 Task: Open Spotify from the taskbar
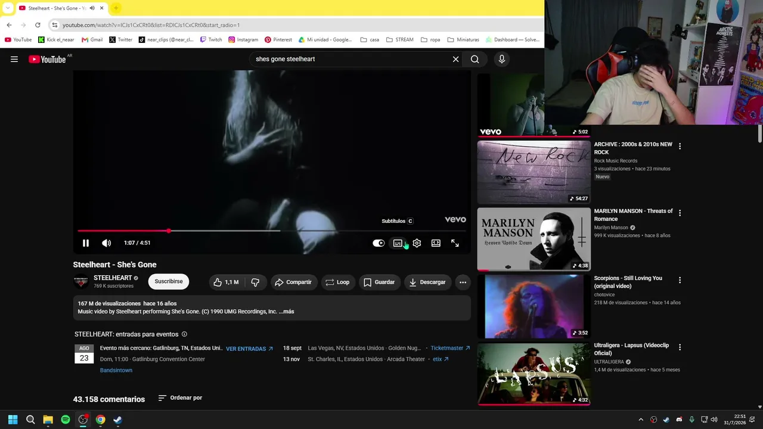coord(66,419)
